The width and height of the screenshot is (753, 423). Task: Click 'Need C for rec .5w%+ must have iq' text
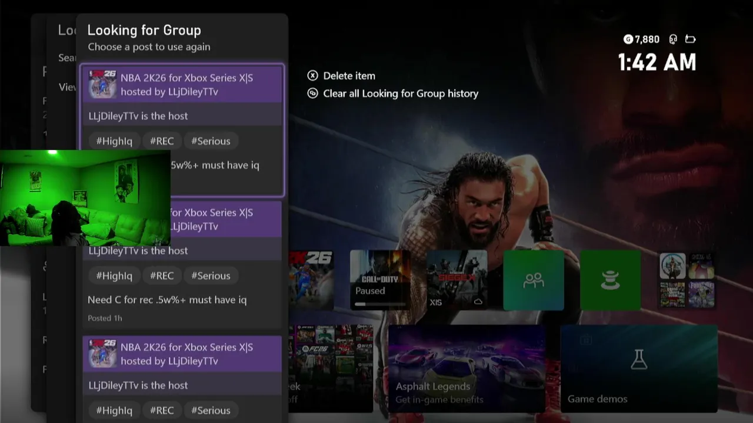click(167, 300)
